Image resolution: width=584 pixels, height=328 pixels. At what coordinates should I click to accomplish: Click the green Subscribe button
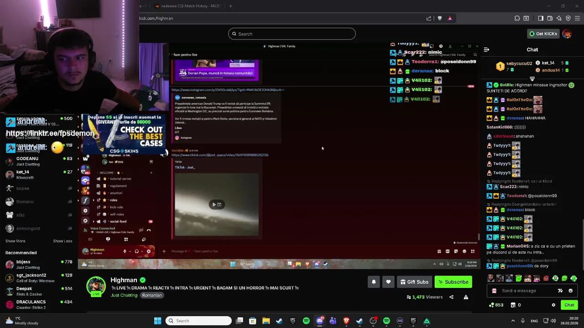click(453, 282)
